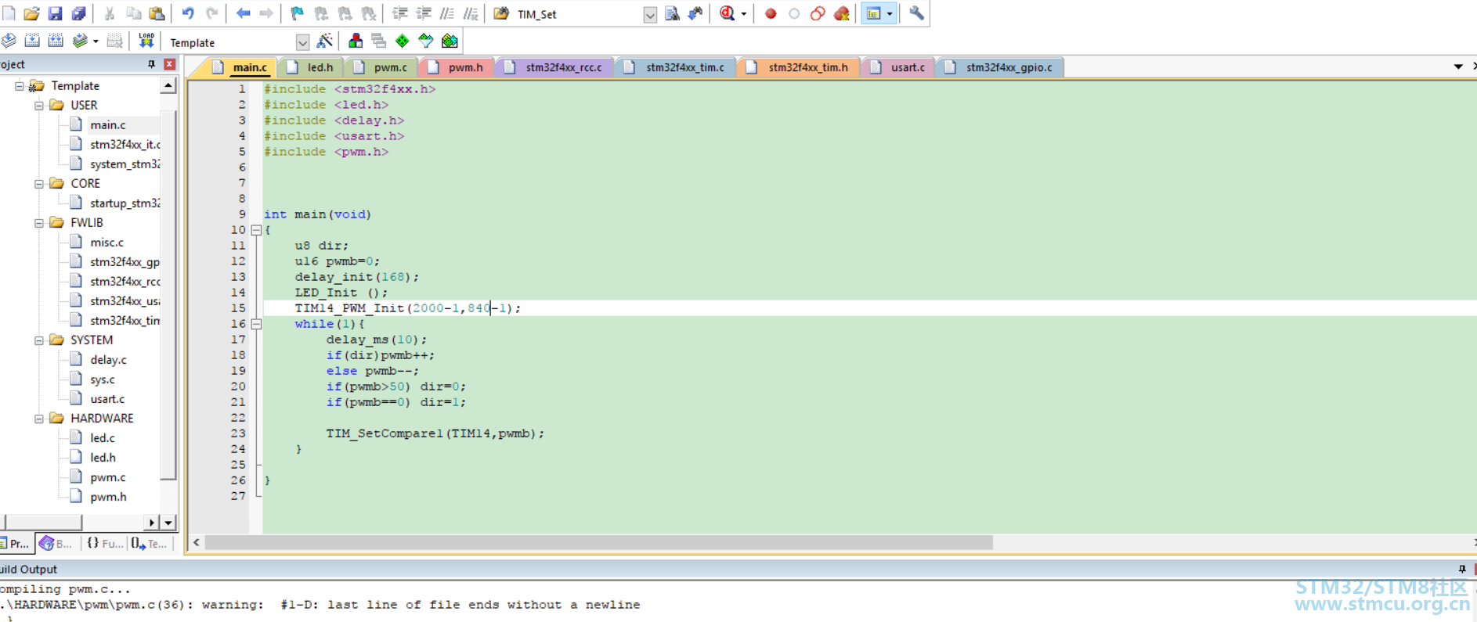Click the editor horizontal scrollbar
Image resolution: width=1477 pixels, height=622 pixels.
(x=598, y=542)
